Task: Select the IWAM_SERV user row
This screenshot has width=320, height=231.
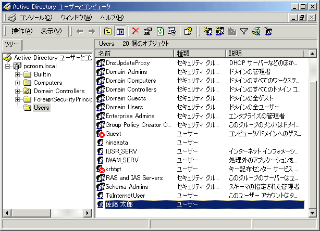Action: pos(200,160)
